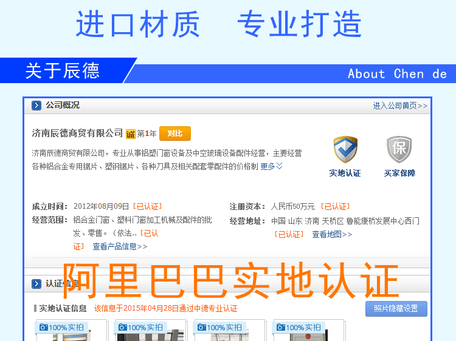Click the gold 诚 trust badge icon
Screen dimensions: 456x341
tap(131, 133)
